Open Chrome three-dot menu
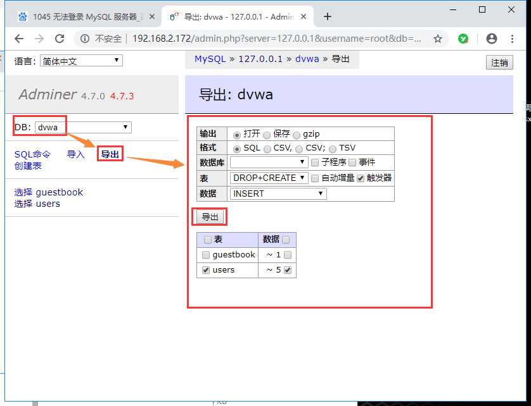The image size is (531, 406). [x=512, y=39]
